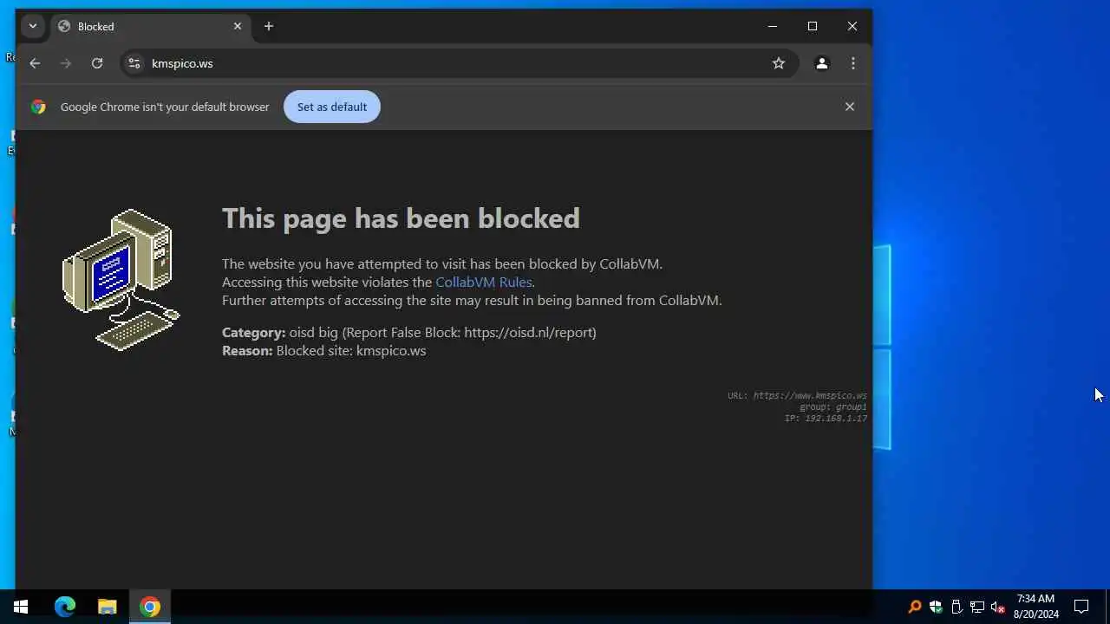Minimize the Chrome window
The width and height of the screenshot is (1110, 624).
[773, 27]
